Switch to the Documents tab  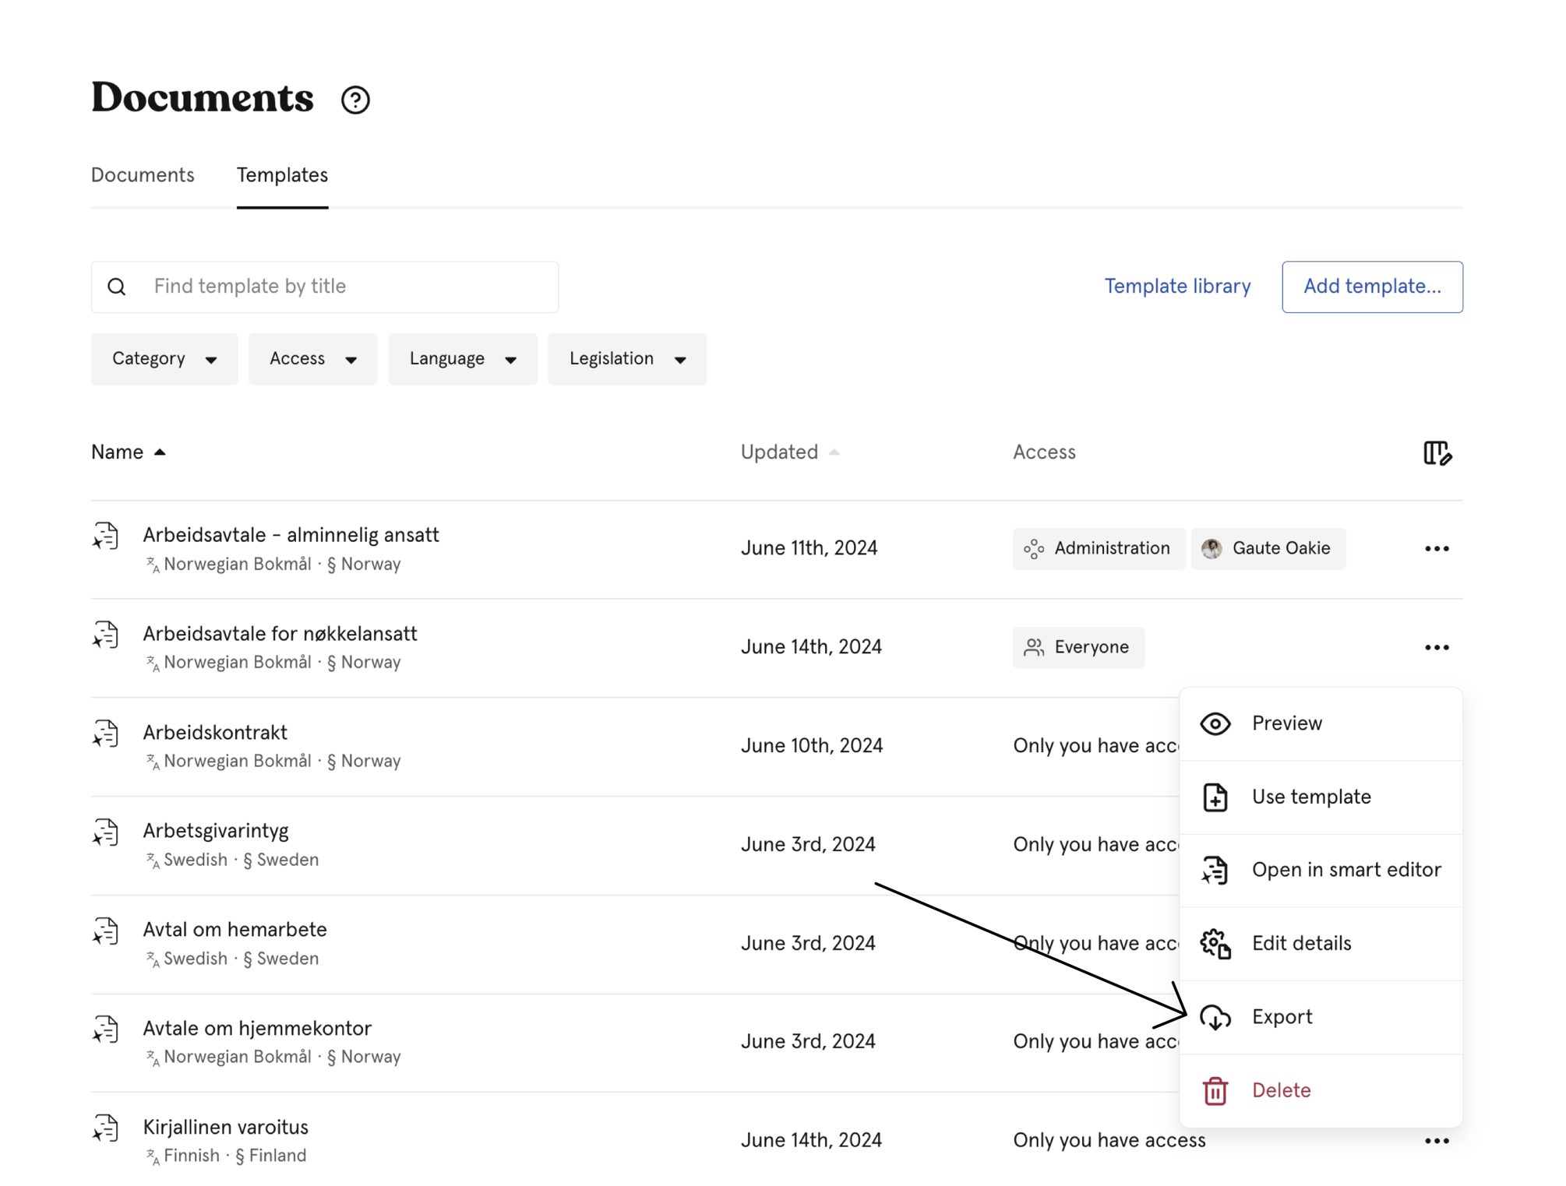143,175
